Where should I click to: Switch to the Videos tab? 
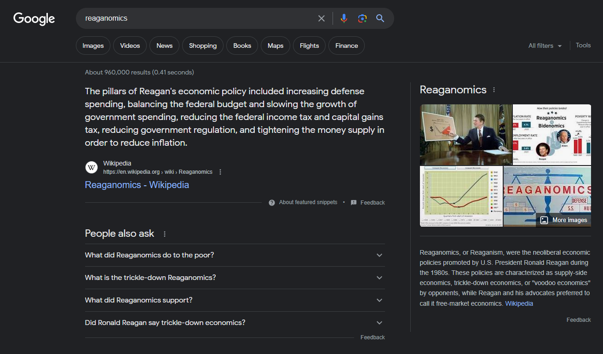click(130, 46)
